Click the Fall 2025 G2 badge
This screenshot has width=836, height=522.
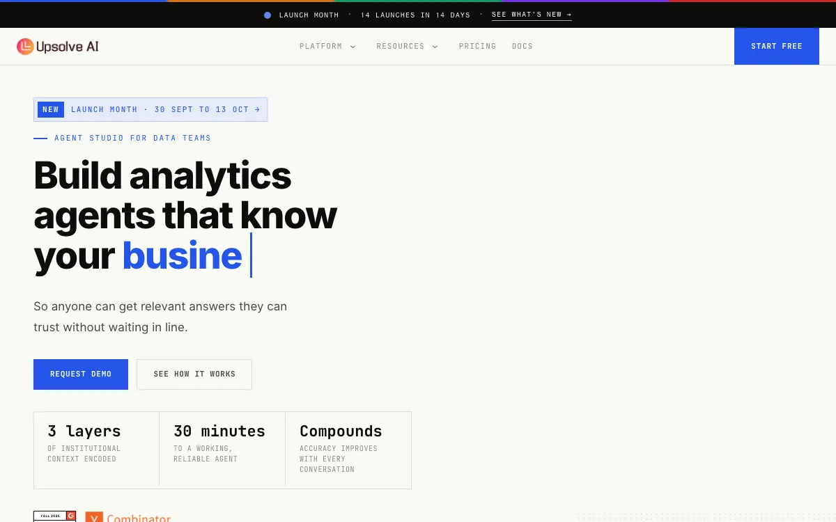point(54,516)
